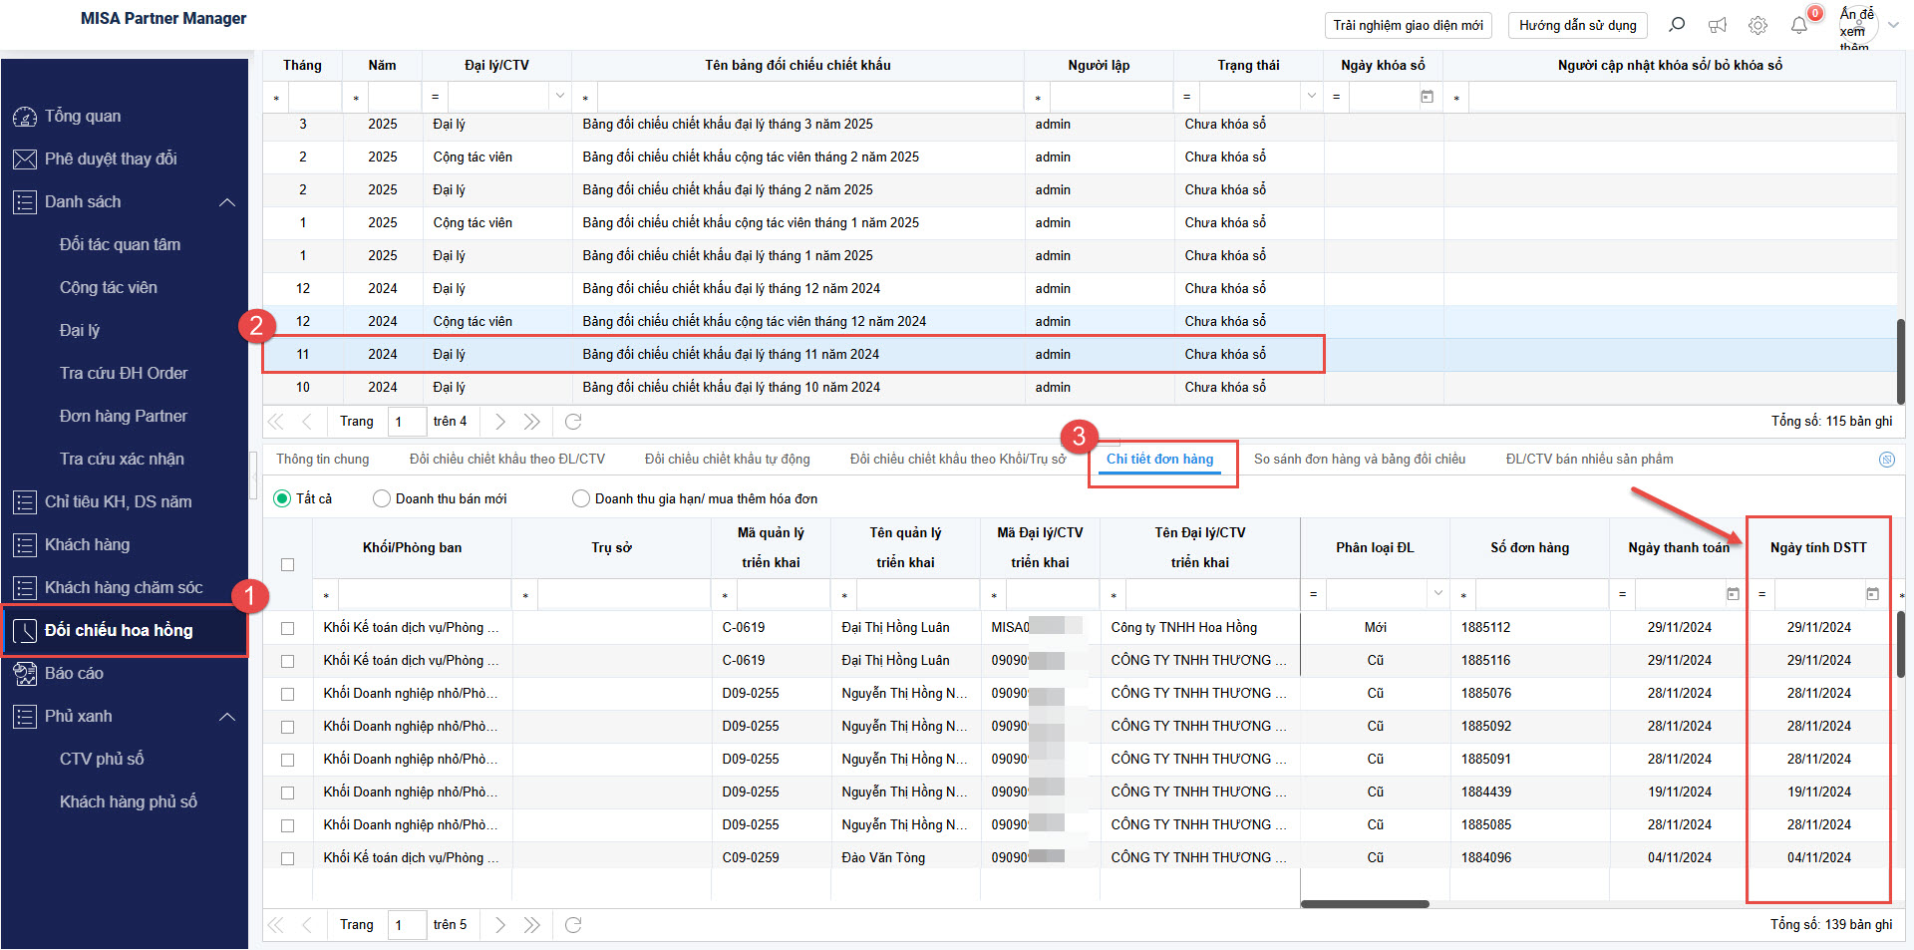This screenshot has height=950, width=1914.
Task: Collapse the Danh sách sidebar group
Action: click(227, 202)
